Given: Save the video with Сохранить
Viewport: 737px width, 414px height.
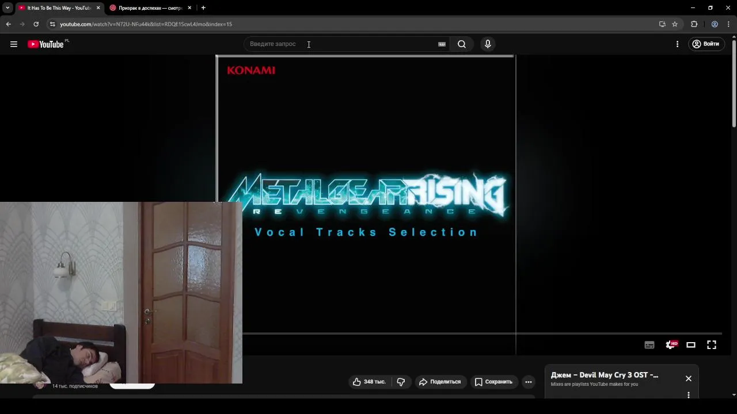Looking at the screenshot, I should click(x=493, y=382).
